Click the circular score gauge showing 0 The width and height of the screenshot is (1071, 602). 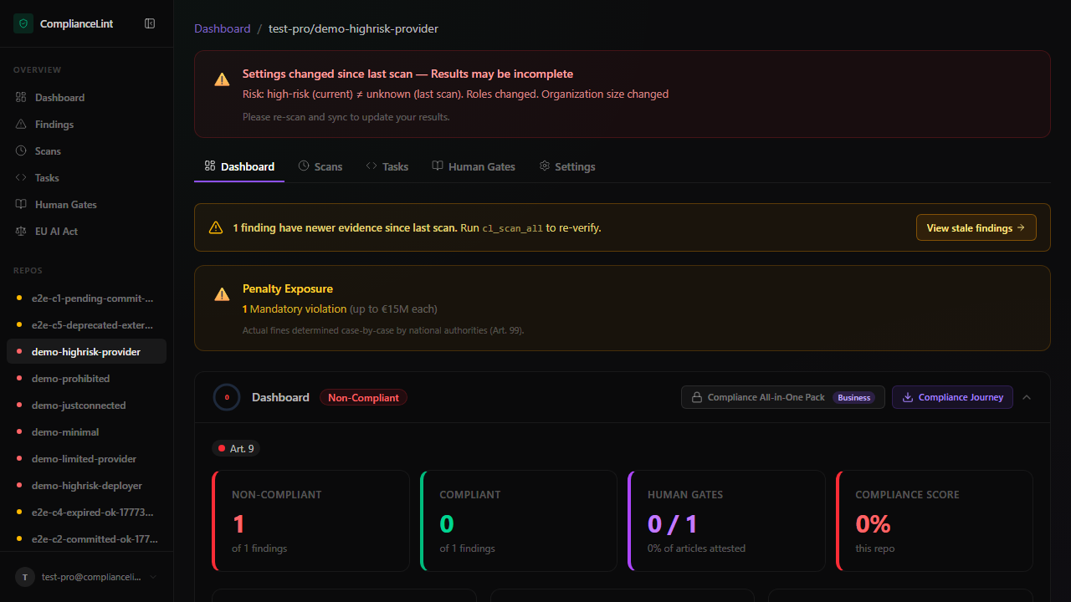pos(227,397)
